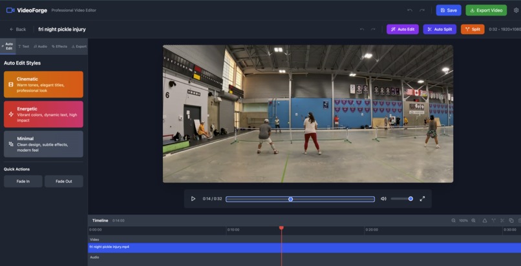Click the 0:14 / 0:32 time readout

(212, 199)
